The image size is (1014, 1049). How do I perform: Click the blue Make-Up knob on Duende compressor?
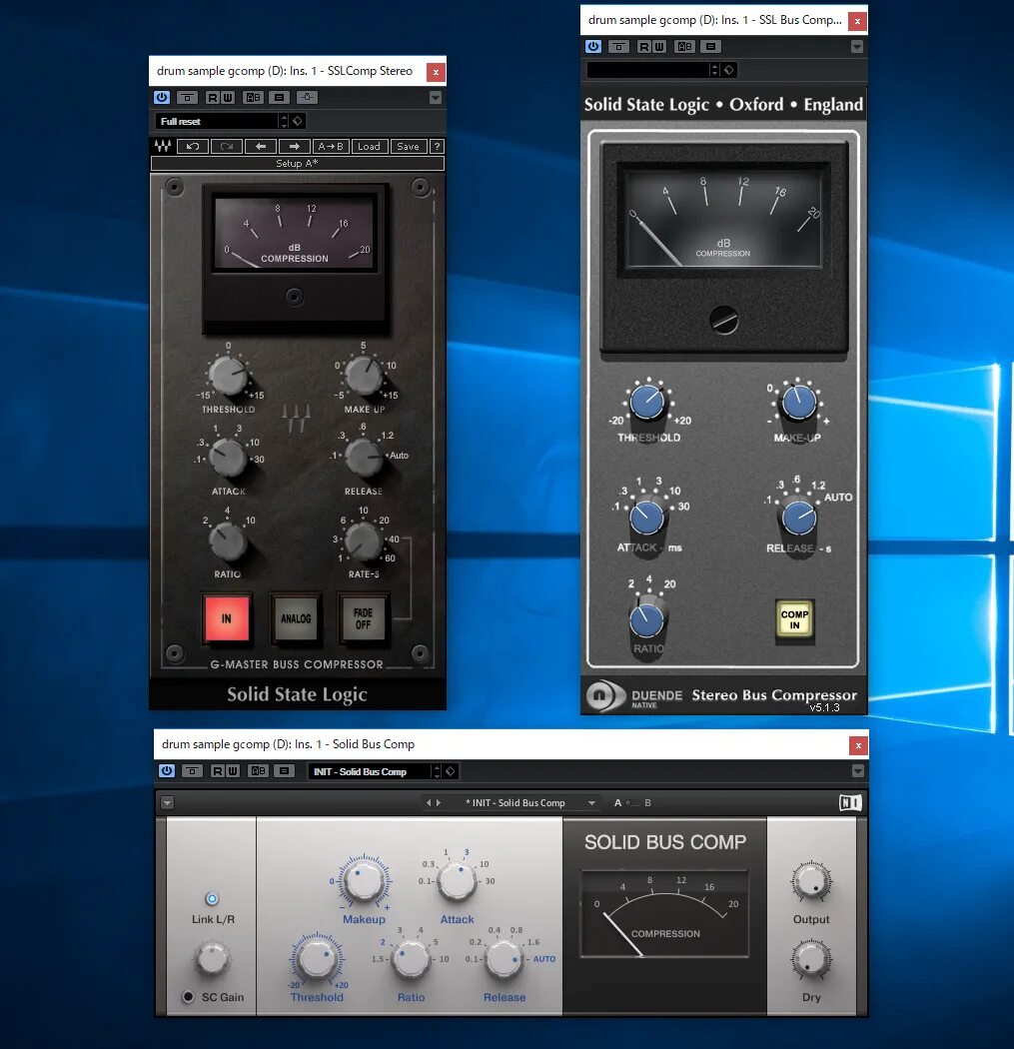point(799,403)
